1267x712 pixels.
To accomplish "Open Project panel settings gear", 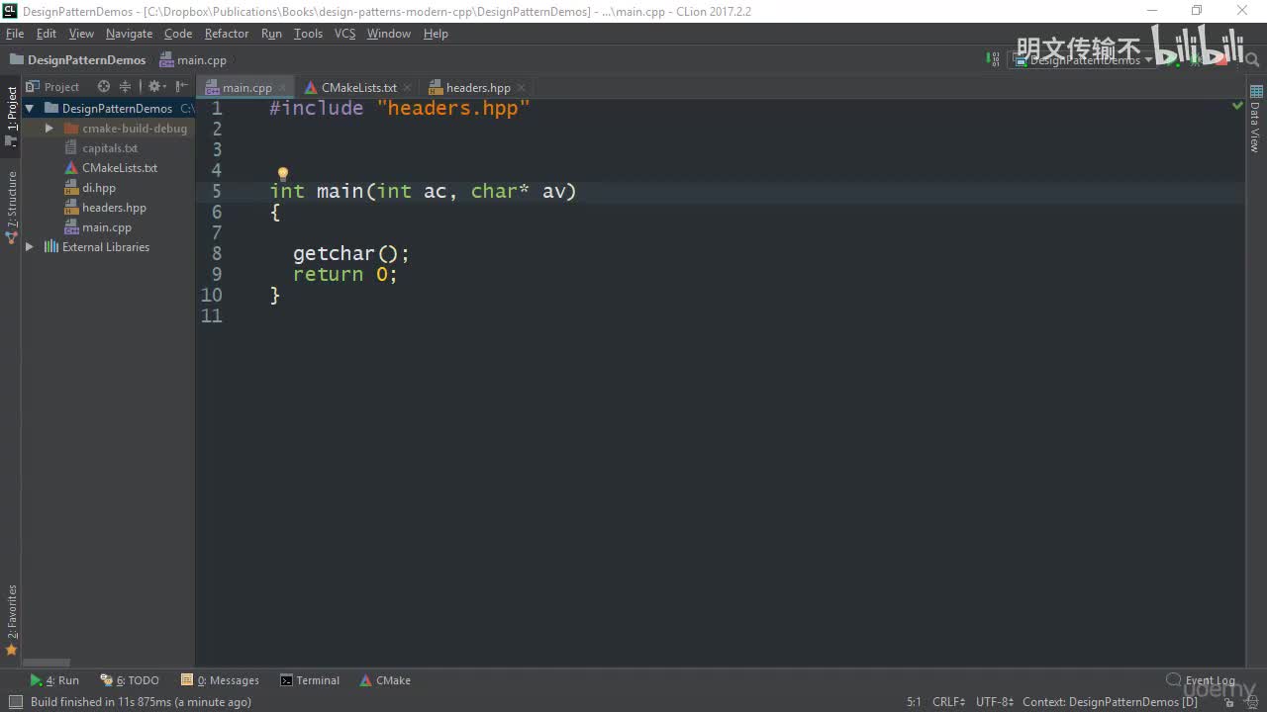I will tap(154, 87).
